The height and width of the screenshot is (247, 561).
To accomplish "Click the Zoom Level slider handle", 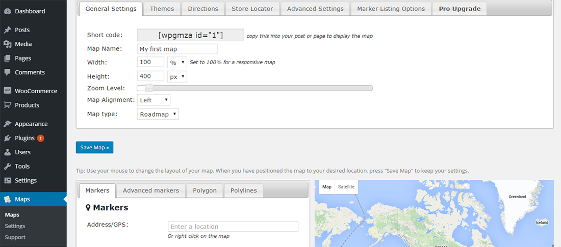I will coord(149,88).
